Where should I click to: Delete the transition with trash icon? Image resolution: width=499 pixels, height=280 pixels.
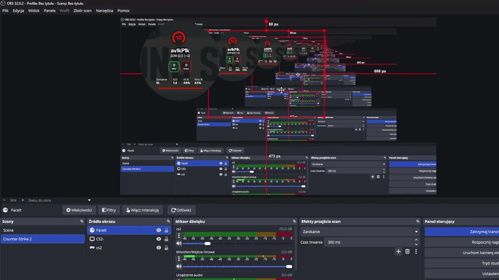(407, 252)
